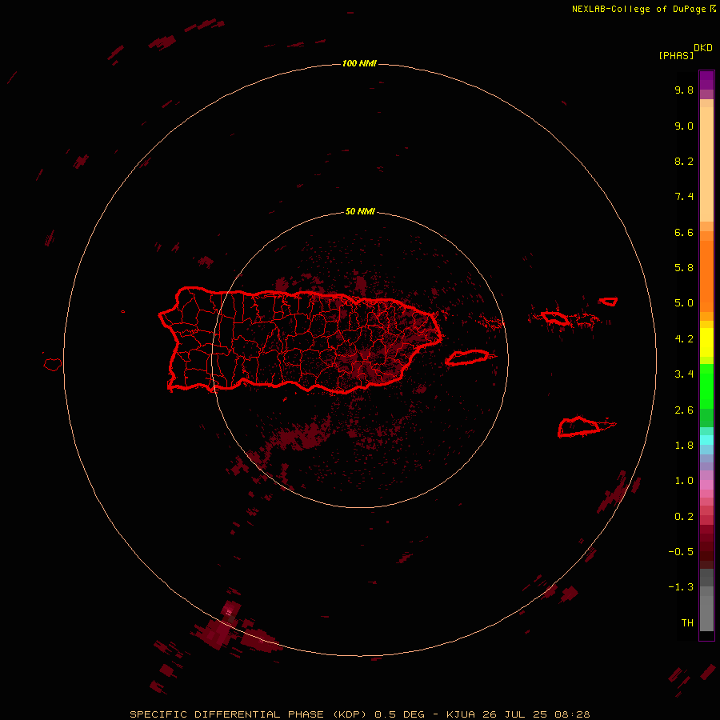
Task: Click the DKD label above the color bar
Action: (x=703, y=48)
